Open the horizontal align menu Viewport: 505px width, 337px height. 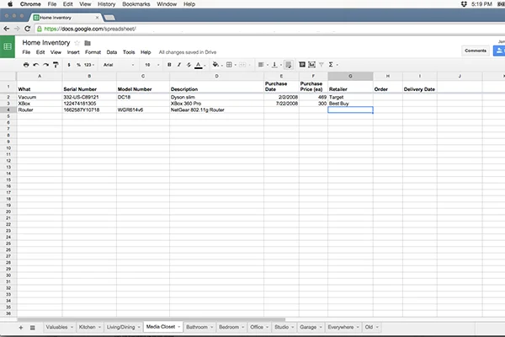point(263,65)
